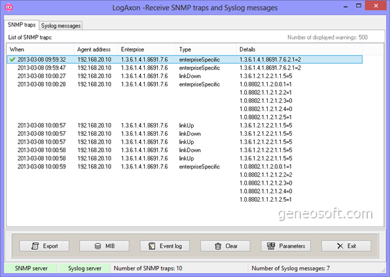390x277 pixels.
Task: Sort by the Details column header
Action: (299, 49)
